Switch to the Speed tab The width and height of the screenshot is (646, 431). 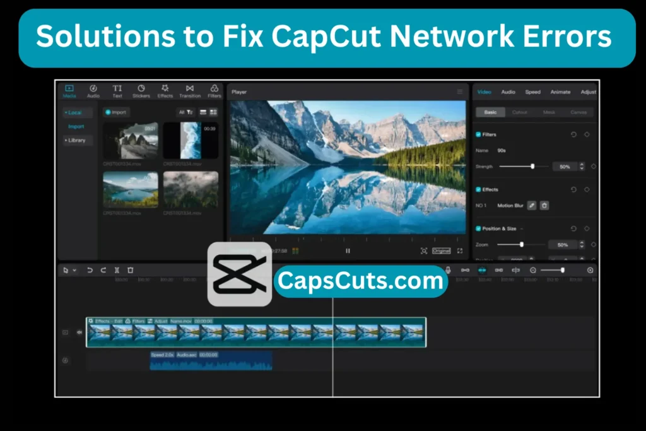532,92
